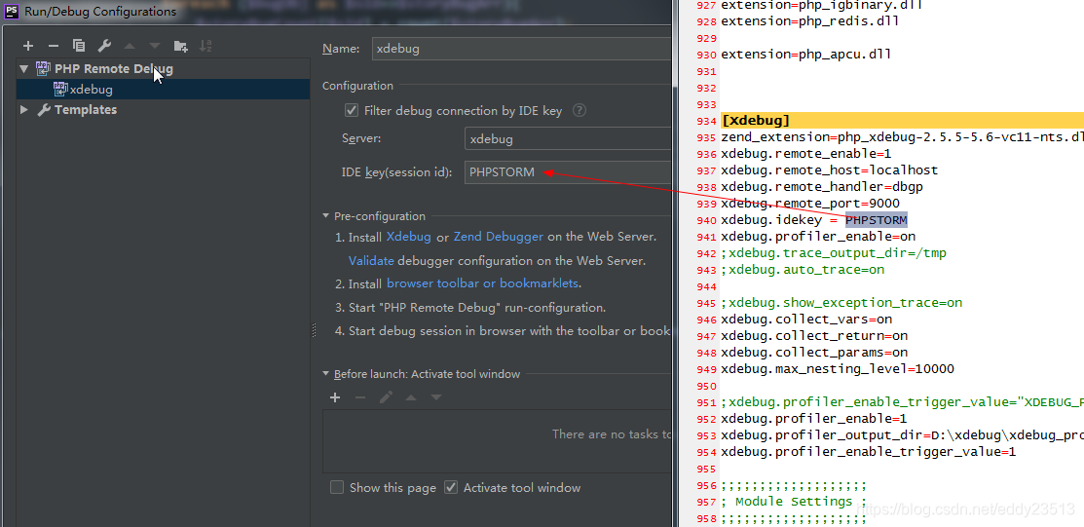The width and height of the screenshot is (1084, 527).
Task: Click the PhpStorm logo in title bar
Action: [x=12, y=11]
